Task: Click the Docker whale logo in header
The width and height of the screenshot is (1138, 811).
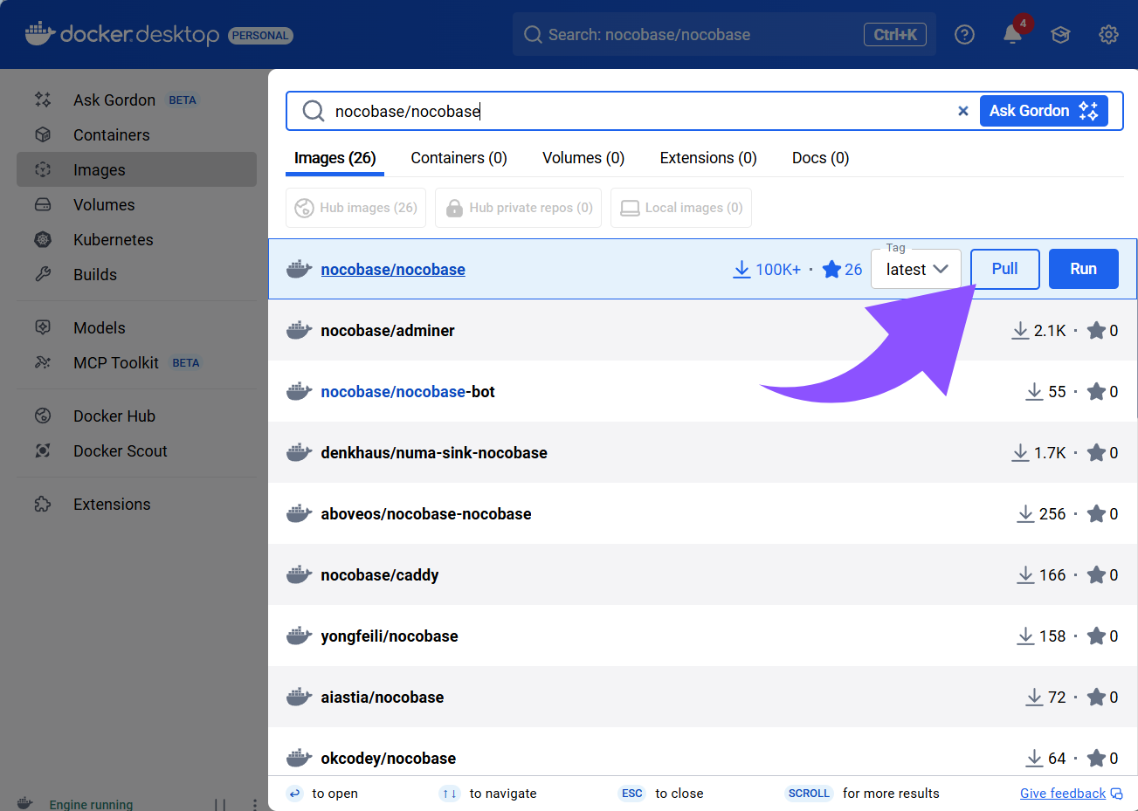Action: point(40,34)
